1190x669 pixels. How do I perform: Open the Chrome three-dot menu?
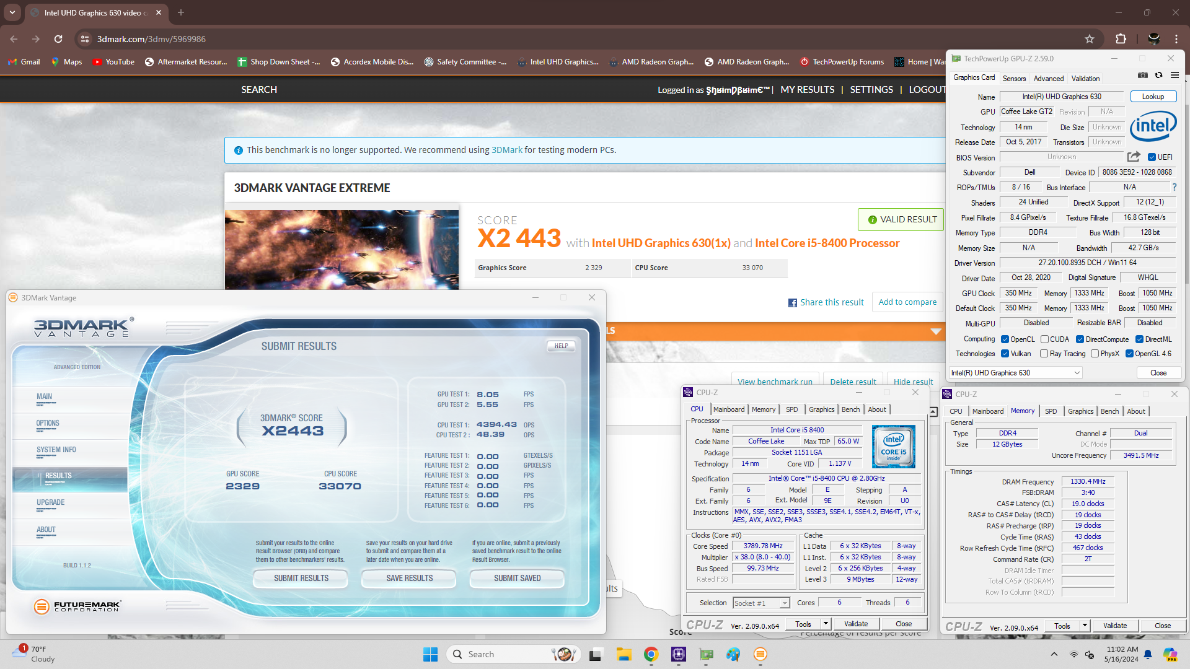[1176, 39]
